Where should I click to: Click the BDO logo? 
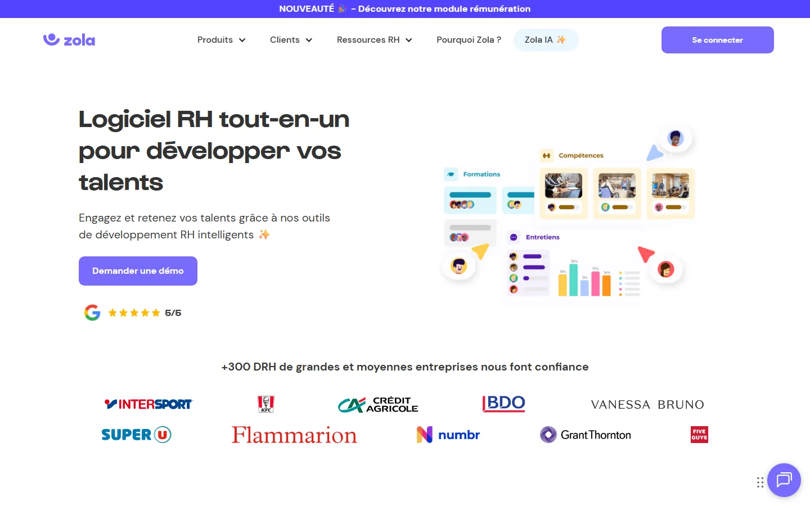tap(503, 404)
